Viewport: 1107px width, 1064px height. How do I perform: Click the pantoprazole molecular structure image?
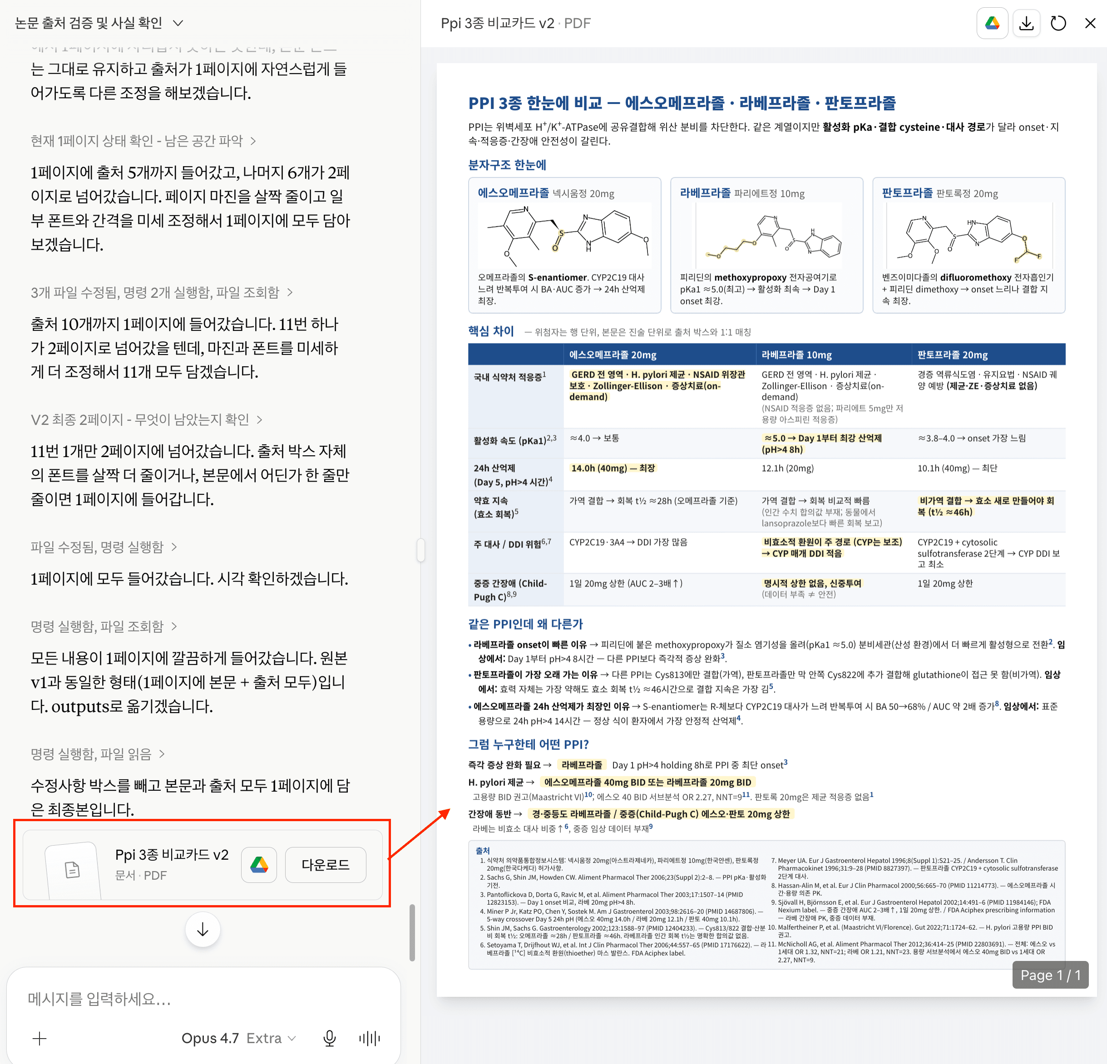point(970,236)
